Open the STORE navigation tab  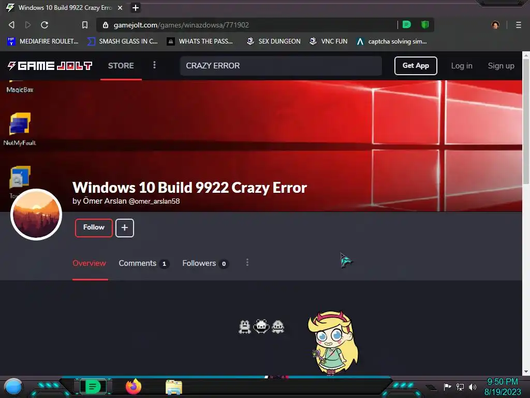[121, 66]
